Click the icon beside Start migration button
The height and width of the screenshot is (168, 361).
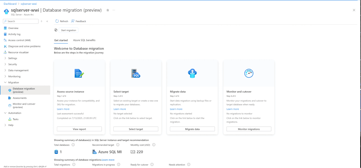56,30
